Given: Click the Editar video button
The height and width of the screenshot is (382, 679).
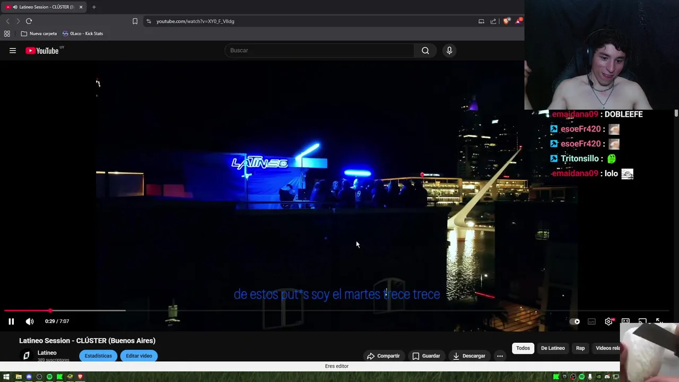Looking at the screenshot, I should 139,356.
